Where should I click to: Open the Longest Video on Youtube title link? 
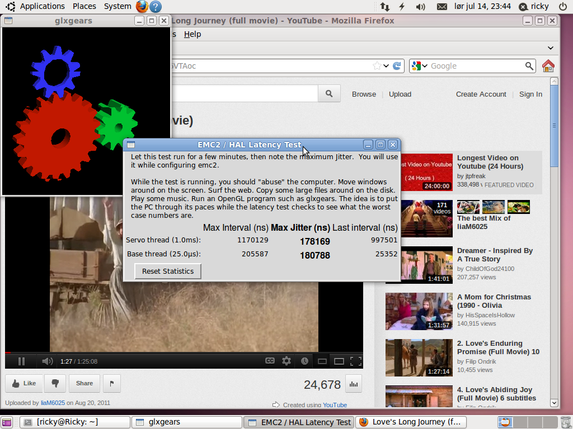[x=490, y=162]
